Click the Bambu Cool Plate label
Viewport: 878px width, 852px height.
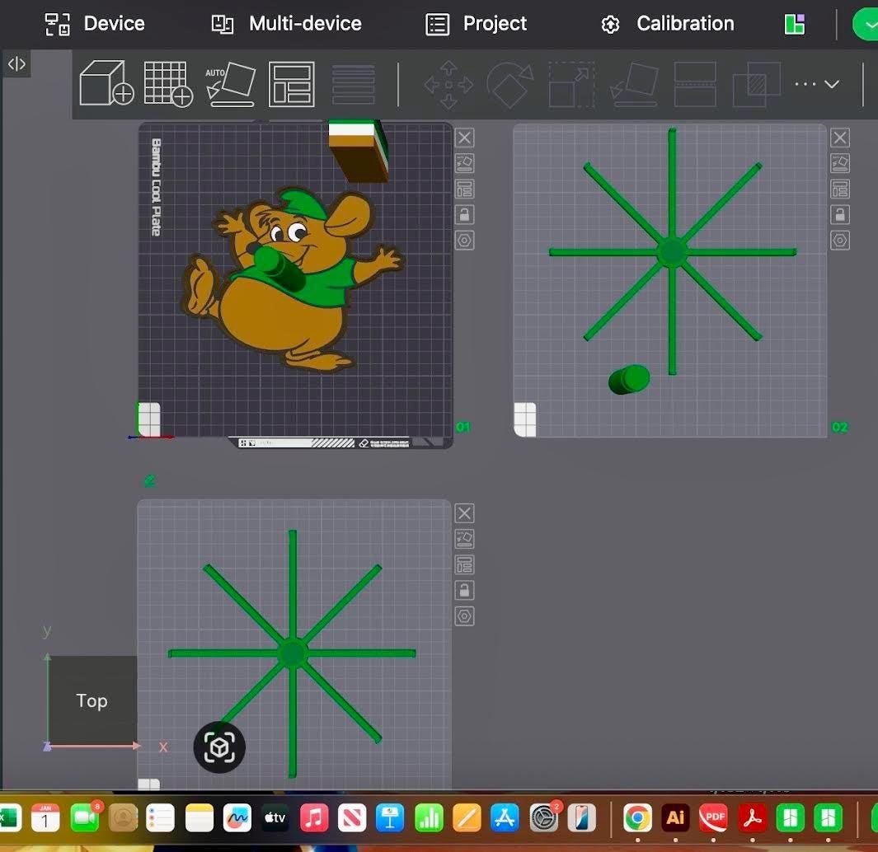tap(156, 187)
